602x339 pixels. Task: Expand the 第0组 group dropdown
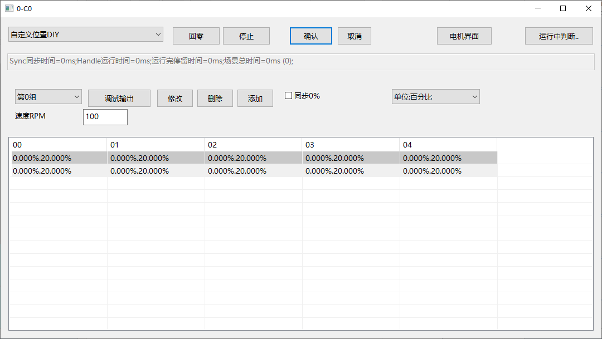(x=48, y=97)
